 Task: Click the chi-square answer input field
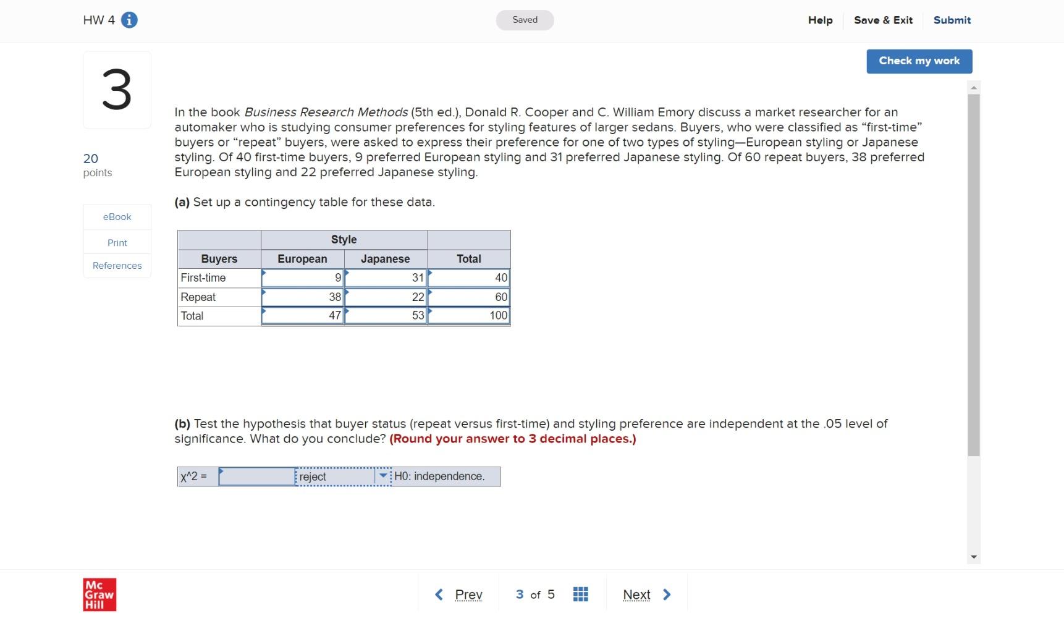coord(256,476)
